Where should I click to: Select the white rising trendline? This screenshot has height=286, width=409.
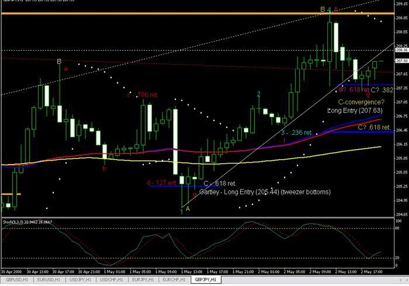click(287, 125)
